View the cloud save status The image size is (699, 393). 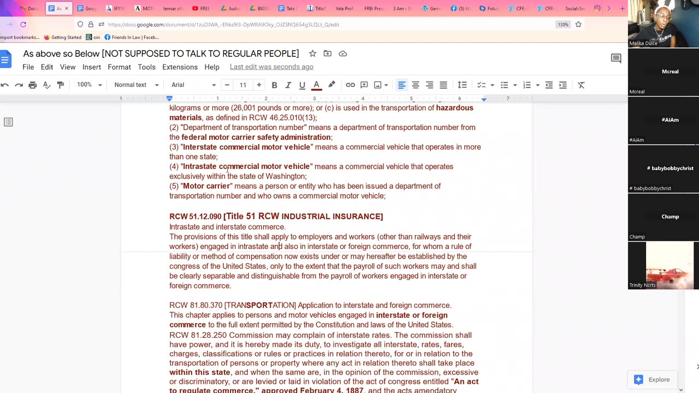click(343, 53)
